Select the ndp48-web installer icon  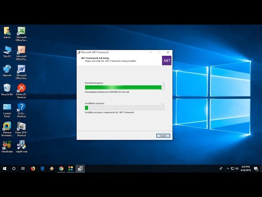pos(21,147)
